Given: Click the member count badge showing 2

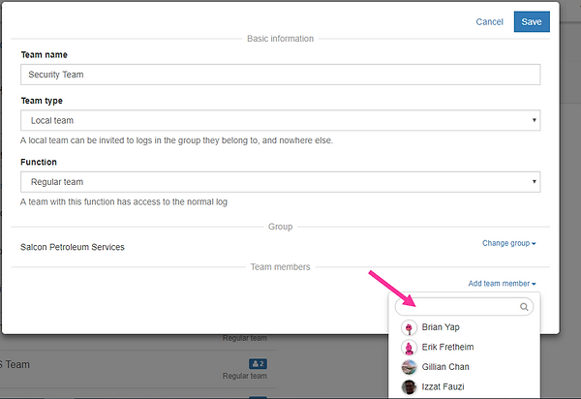Looking at the screenshot, I should [x=258, y=364].
